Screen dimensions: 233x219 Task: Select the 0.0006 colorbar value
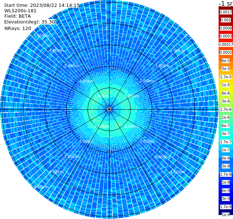226,28
